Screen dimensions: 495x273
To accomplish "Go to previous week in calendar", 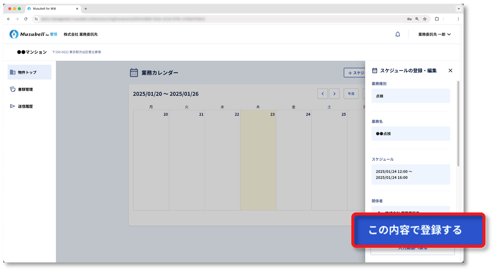I will point(322,94).
